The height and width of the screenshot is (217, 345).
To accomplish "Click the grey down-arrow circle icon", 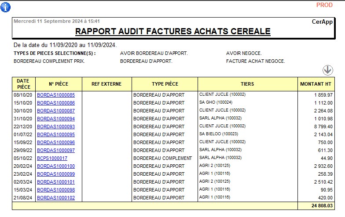I will pyautogui.click(x=327, y=70).
